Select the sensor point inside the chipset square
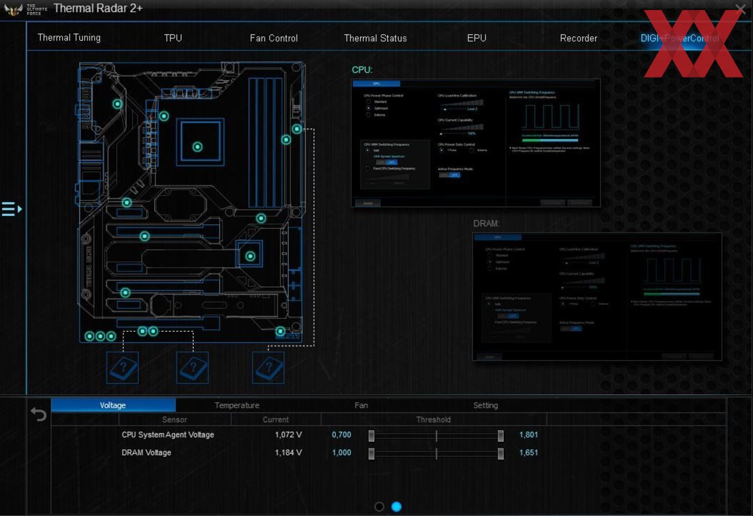The height and width of the screenshot is (516, 753). pyautogui.click(x=250, y=256)
